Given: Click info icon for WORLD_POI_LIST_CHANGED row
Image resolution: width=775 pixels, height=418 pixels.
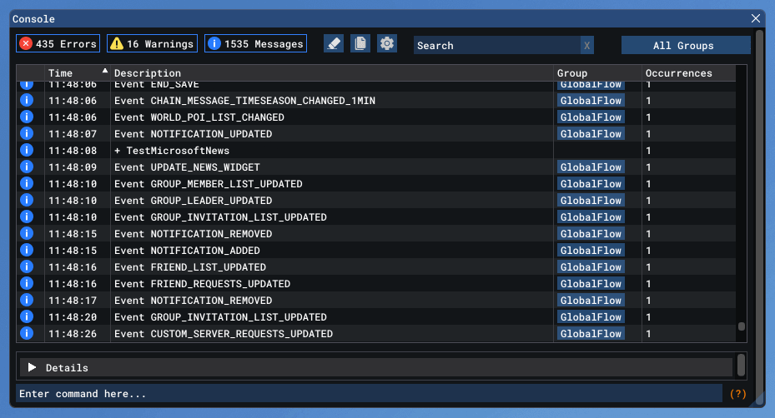Looking at the screenshot, I should tap(27, 117).
